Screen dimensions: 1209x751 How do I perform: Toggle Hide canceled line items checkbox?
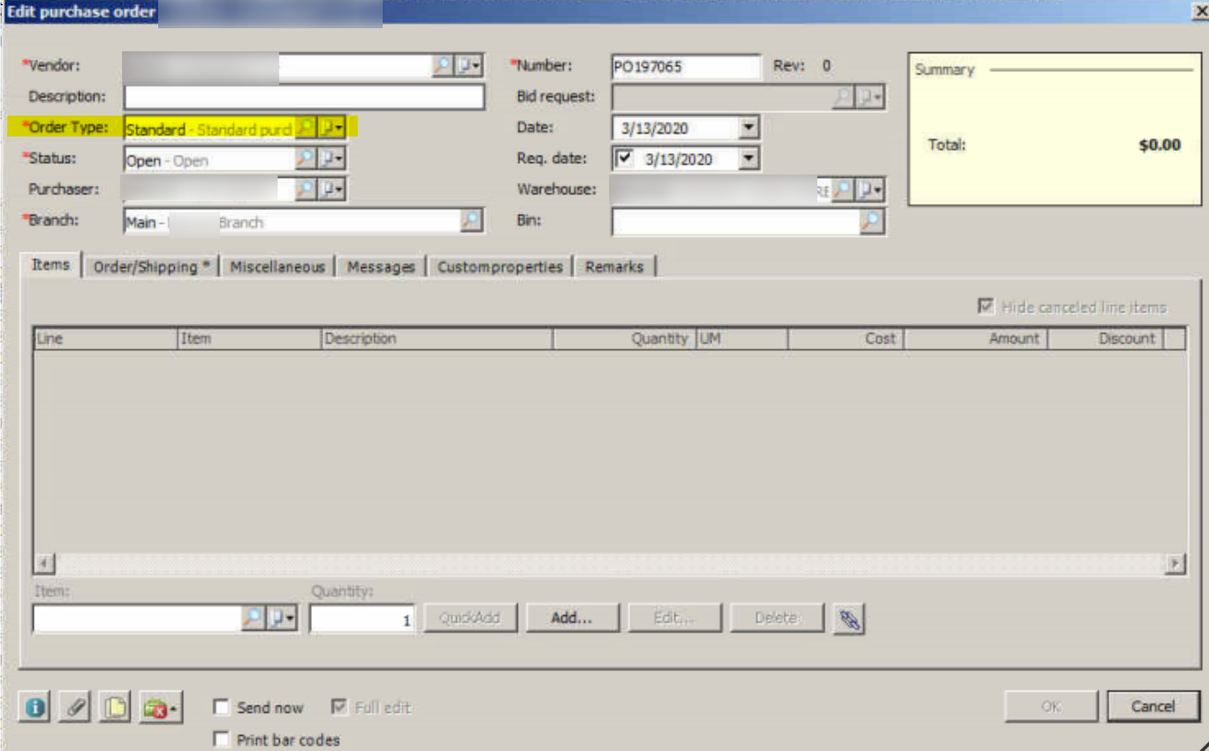pos(986,306)
